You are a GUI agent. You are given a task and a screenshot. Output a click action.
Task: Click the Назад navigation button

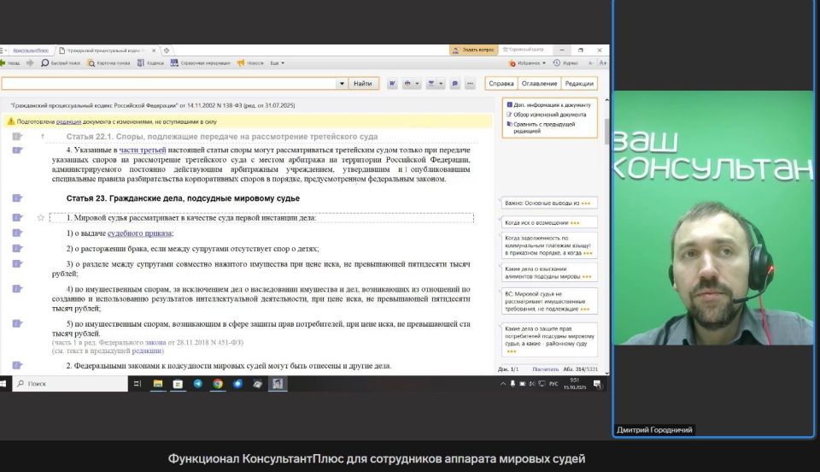click(x=10, y=63)
